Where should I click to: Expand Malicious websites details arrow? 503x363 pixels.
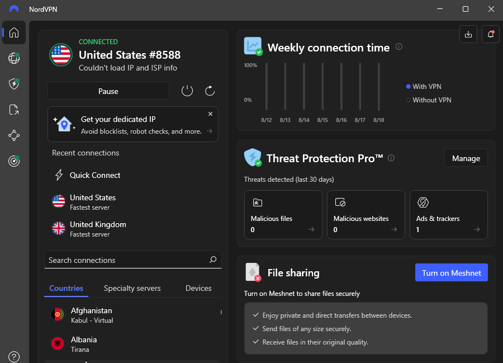point(394,229)
